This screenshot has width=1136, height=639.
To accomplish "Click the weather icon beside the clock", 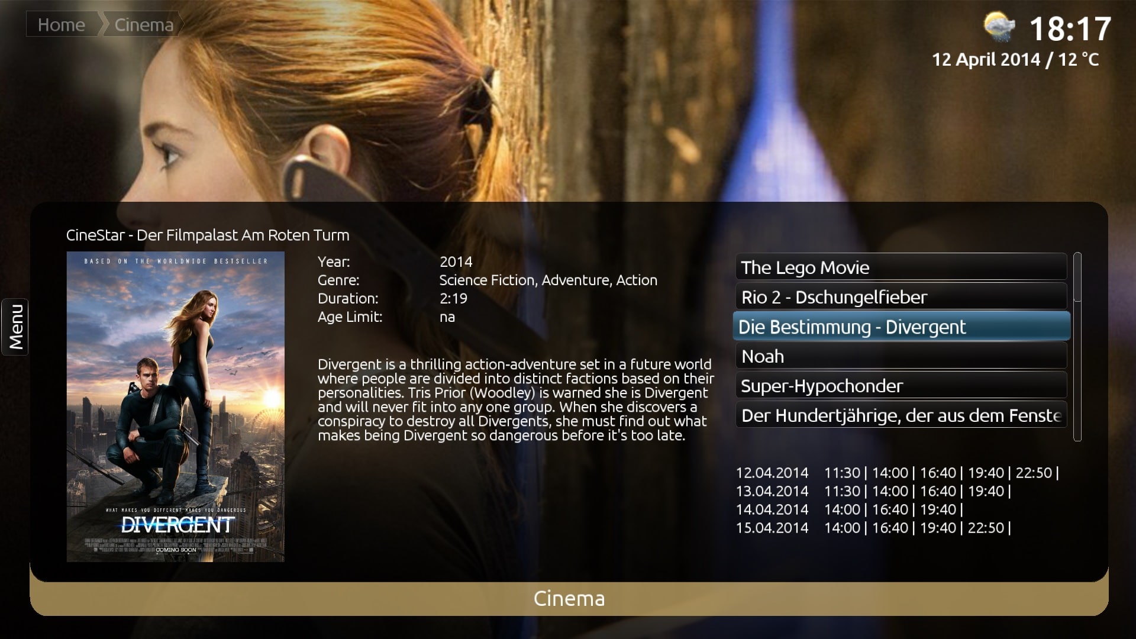I will coord(999,27).
